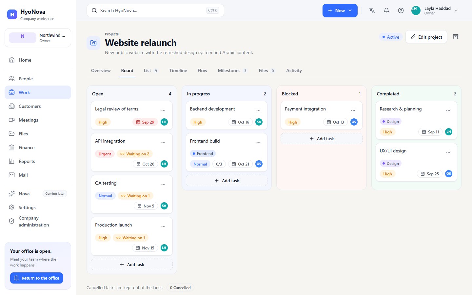Open options menu for Frontend build card

point(259,142)
